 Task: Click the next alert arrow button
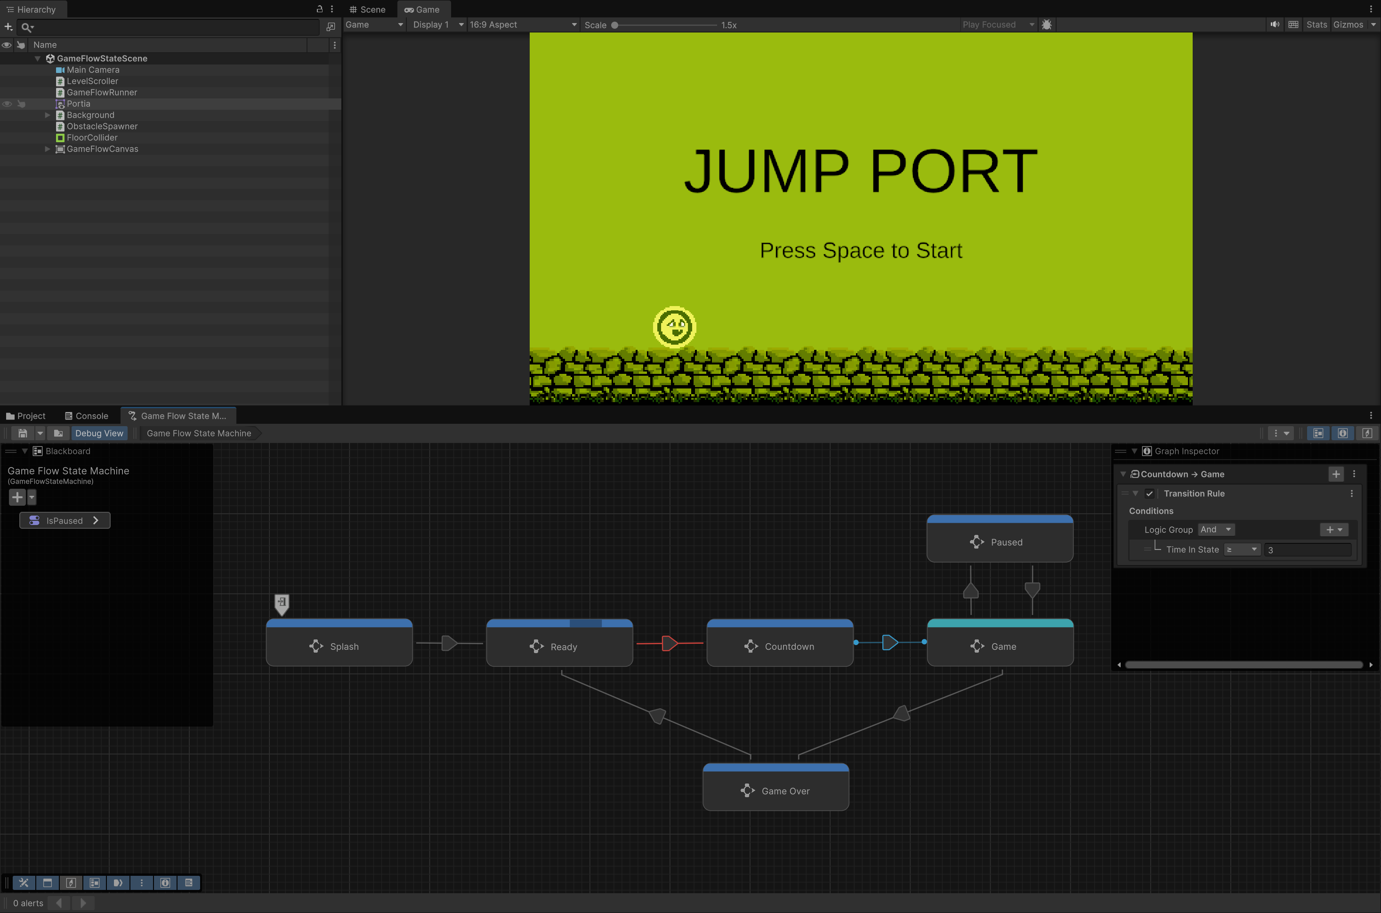pos(83,903)
